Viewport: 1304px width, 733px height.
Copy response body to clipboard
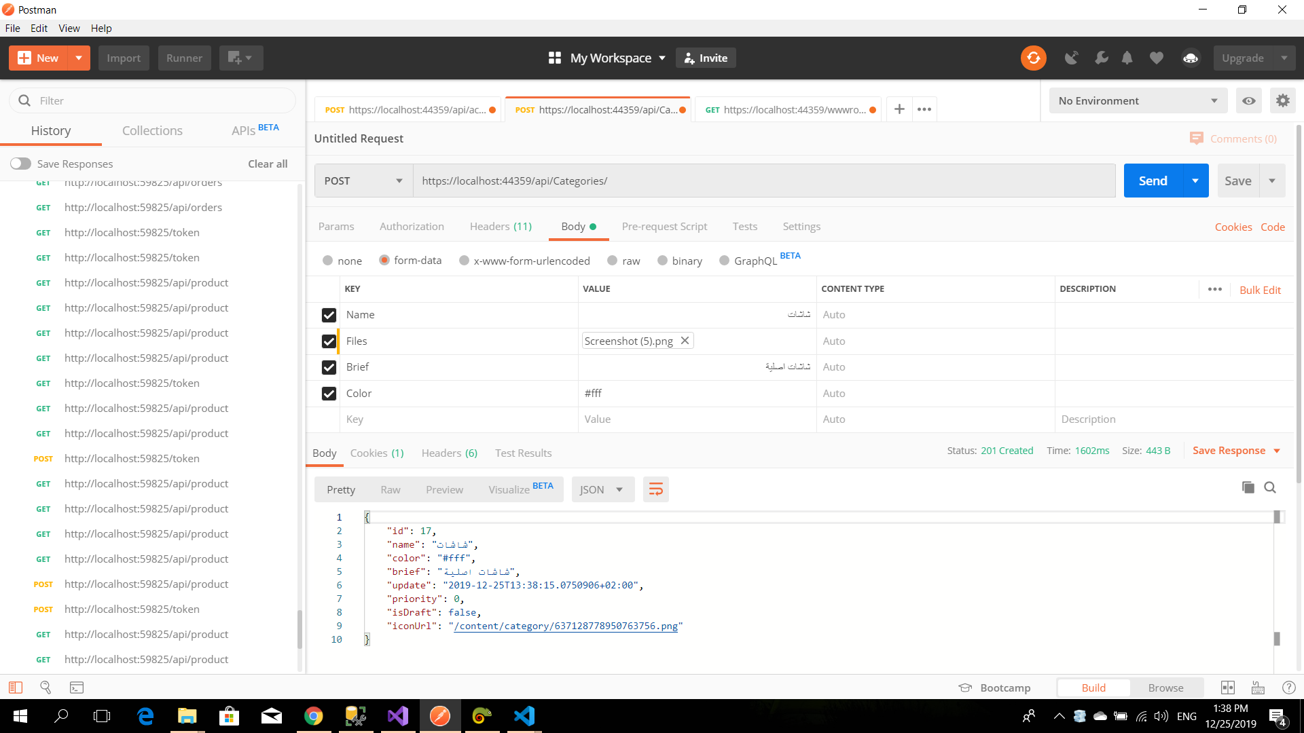1248,487
